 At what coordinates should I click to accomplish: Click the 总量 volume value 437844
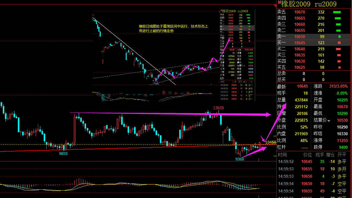pos(301,100)
